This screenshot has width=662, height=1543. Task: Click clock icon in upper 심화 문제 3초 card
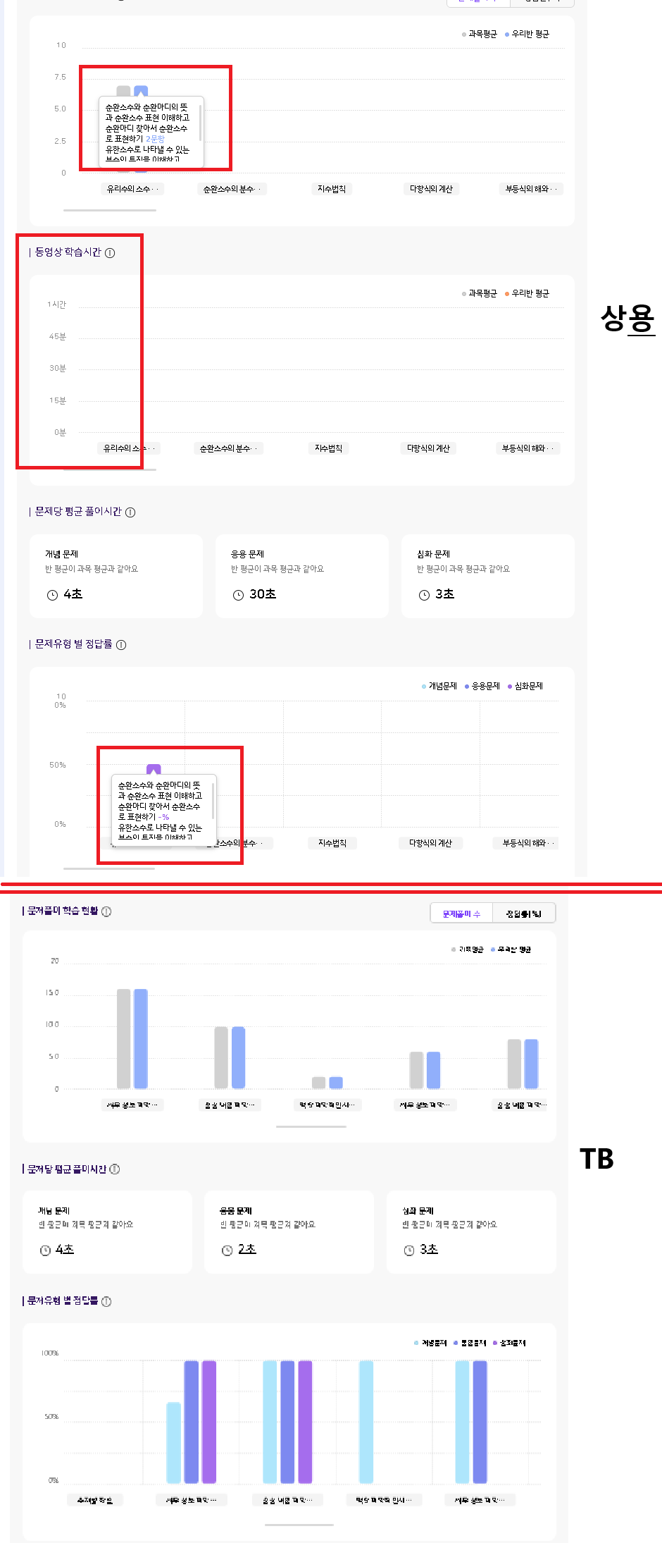424,595
